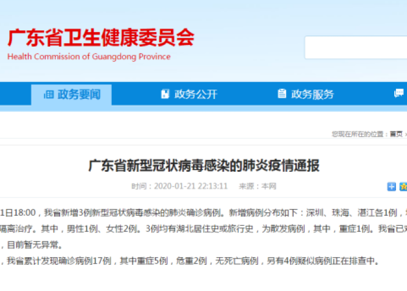This screenshot has width=407, height=291.
Task: Click the source label 来源：本网
Action: tap(258, 186)
